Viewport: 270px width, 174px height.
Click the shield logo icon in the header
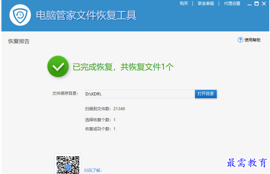(x=20, y=15)
